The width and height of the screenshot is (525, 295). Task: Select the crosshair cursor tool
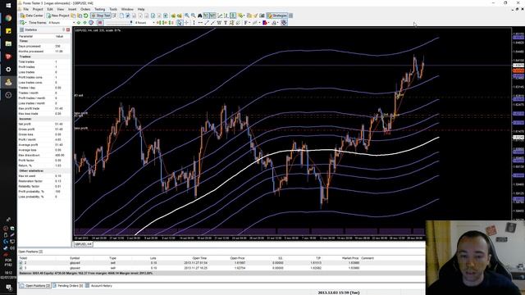[186, 23]
